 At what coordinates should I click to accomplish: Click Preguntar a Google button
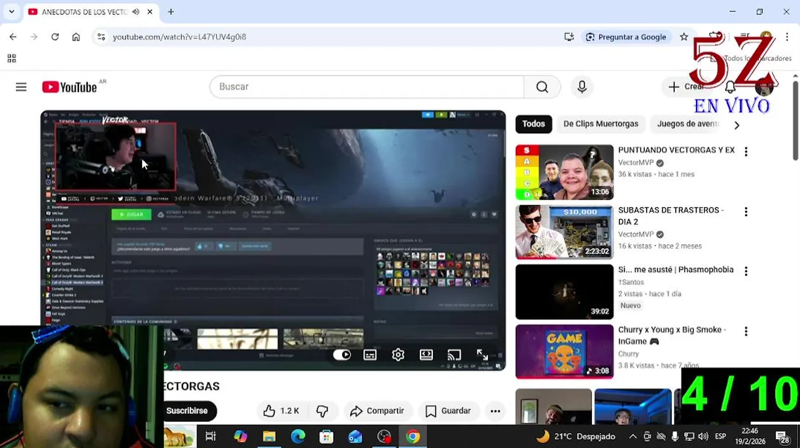(626, 37)
